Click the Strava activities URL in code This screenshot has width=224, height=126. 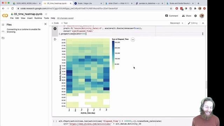point(90,124)
